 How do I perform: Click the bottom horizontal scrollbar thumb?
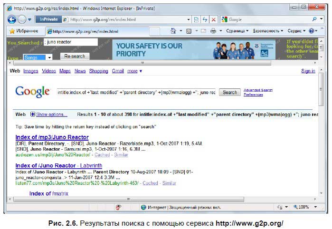point(129,200)
